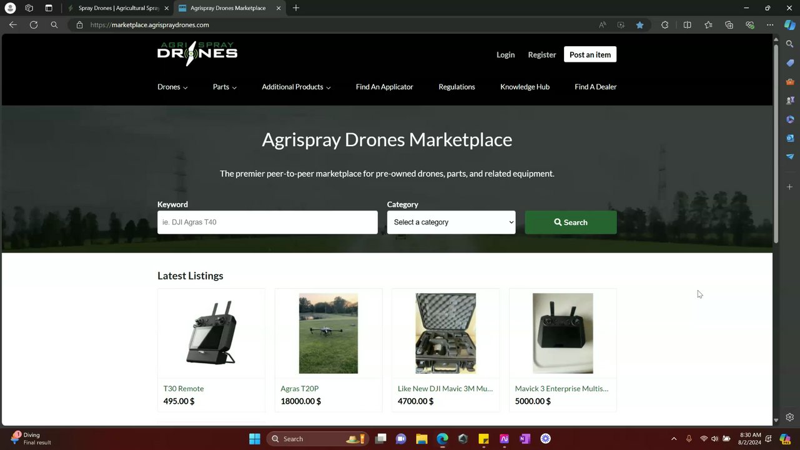Go to Knowledge Hub

pos(525,87)
